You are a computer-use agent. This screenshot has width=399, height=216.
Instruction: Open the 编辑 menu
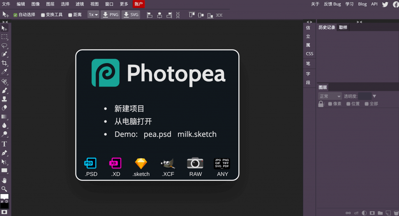(21, 4)
